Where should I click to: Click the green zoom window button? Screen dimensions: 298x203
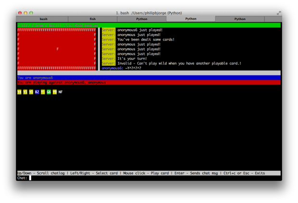click(31, 13)
